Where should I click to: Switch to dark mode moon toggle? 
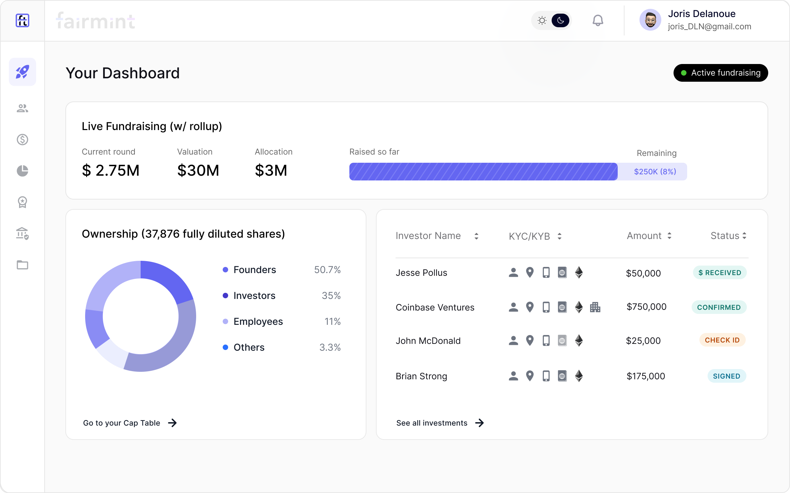point(560,21)
